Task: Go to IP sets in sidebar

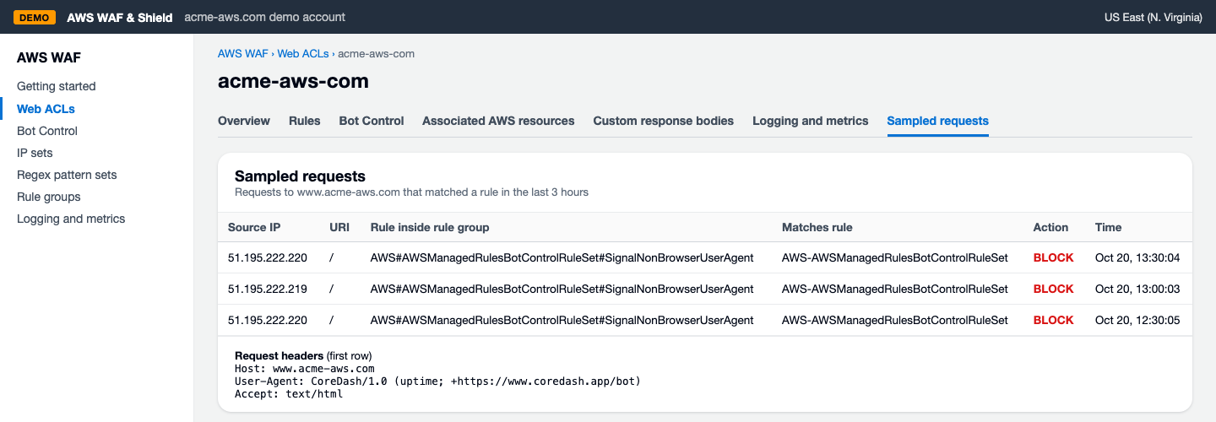Action: (x=35, y=153)
